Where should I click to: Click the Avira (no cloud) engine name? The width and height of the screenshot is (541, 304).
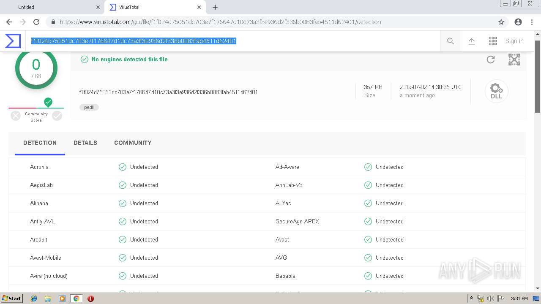pyautogui.click(x=49, y=276)
